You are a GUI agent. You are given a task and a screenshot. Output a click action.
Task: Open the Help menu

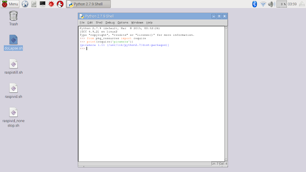click(x=149, y=22)
